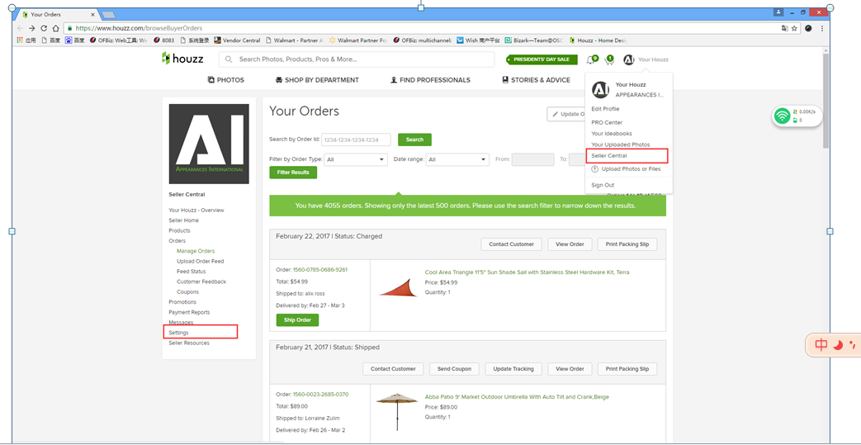
Task: Open the notifications bell icon
Action: click(x=591, y=59)
